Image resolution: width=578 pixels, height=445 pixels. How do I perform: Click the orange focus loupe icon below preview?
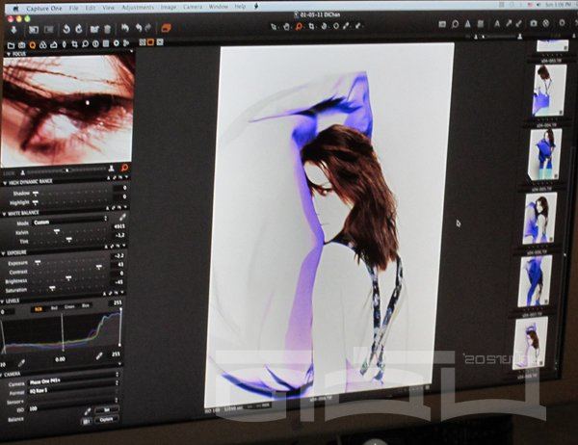coord(124,169)
